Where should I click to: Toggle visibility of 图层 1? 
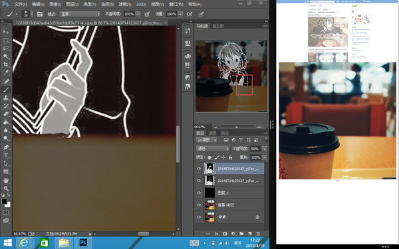(x=199, y=193)
